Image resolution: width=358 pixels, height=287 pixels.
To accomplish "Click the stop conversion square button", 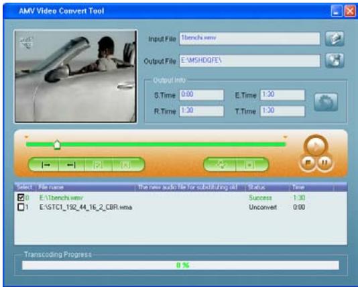I will tap(249, 164).
